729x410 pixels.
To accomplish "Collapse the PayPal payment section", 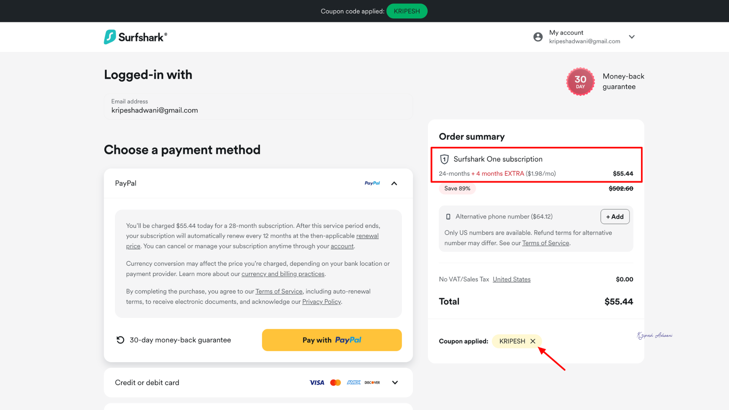I will pos(394,183).
